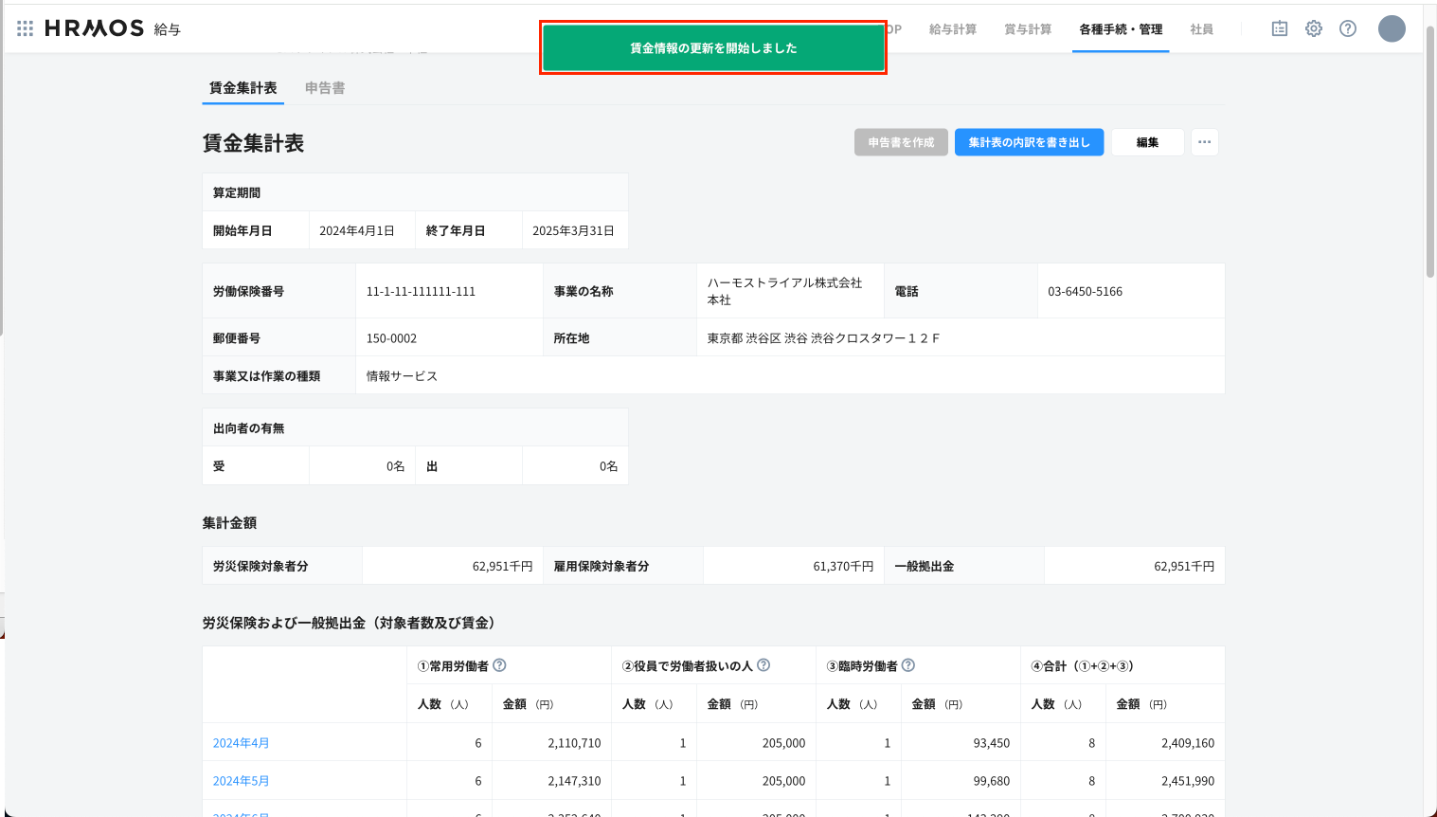
Task: Open the app grid launcher icon
Action: 26,28
